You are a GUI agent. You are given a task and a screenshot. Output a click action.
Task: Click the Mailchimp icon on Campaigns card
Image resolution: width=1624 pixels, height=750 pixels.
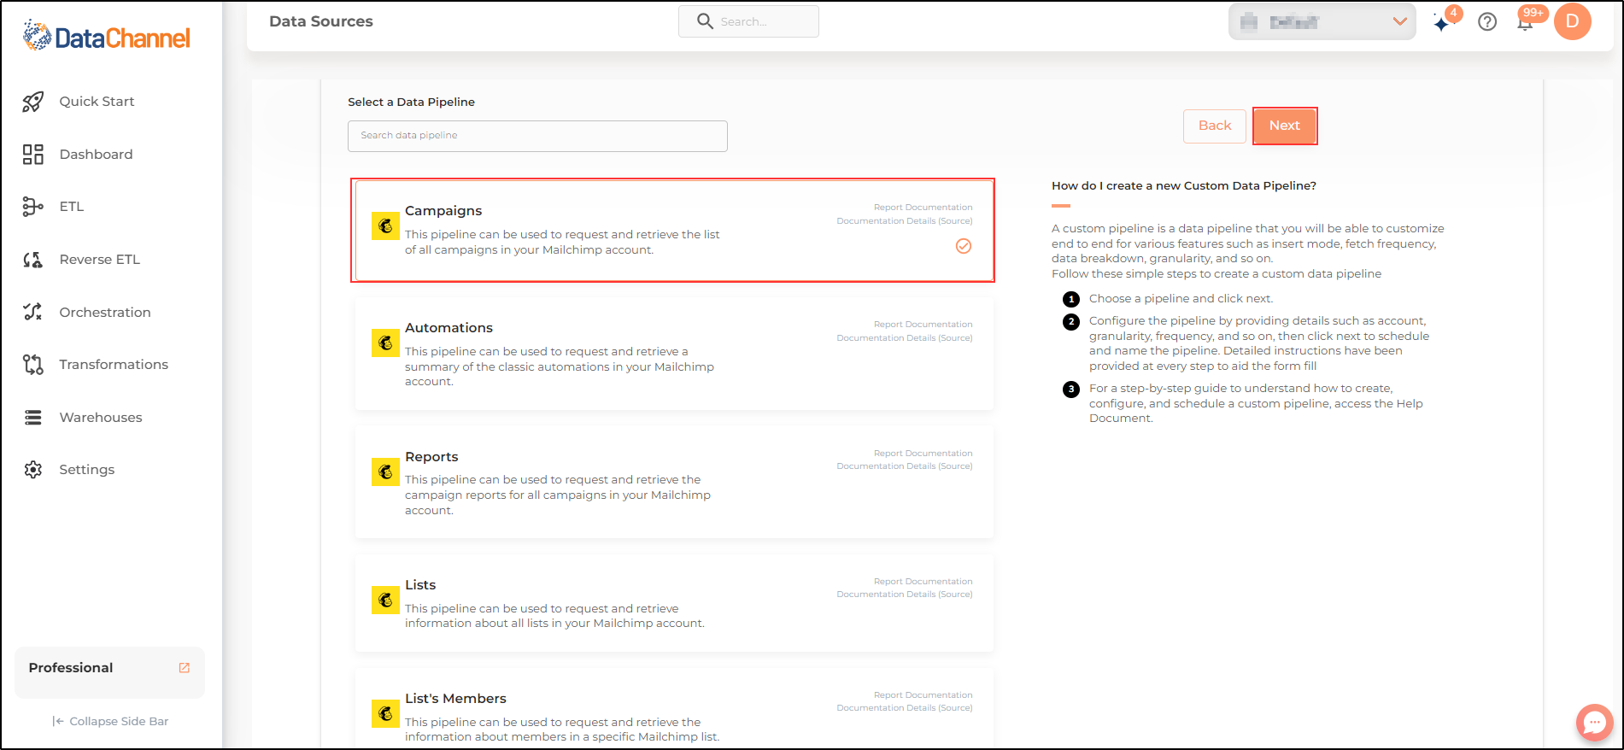pos(385,226)
